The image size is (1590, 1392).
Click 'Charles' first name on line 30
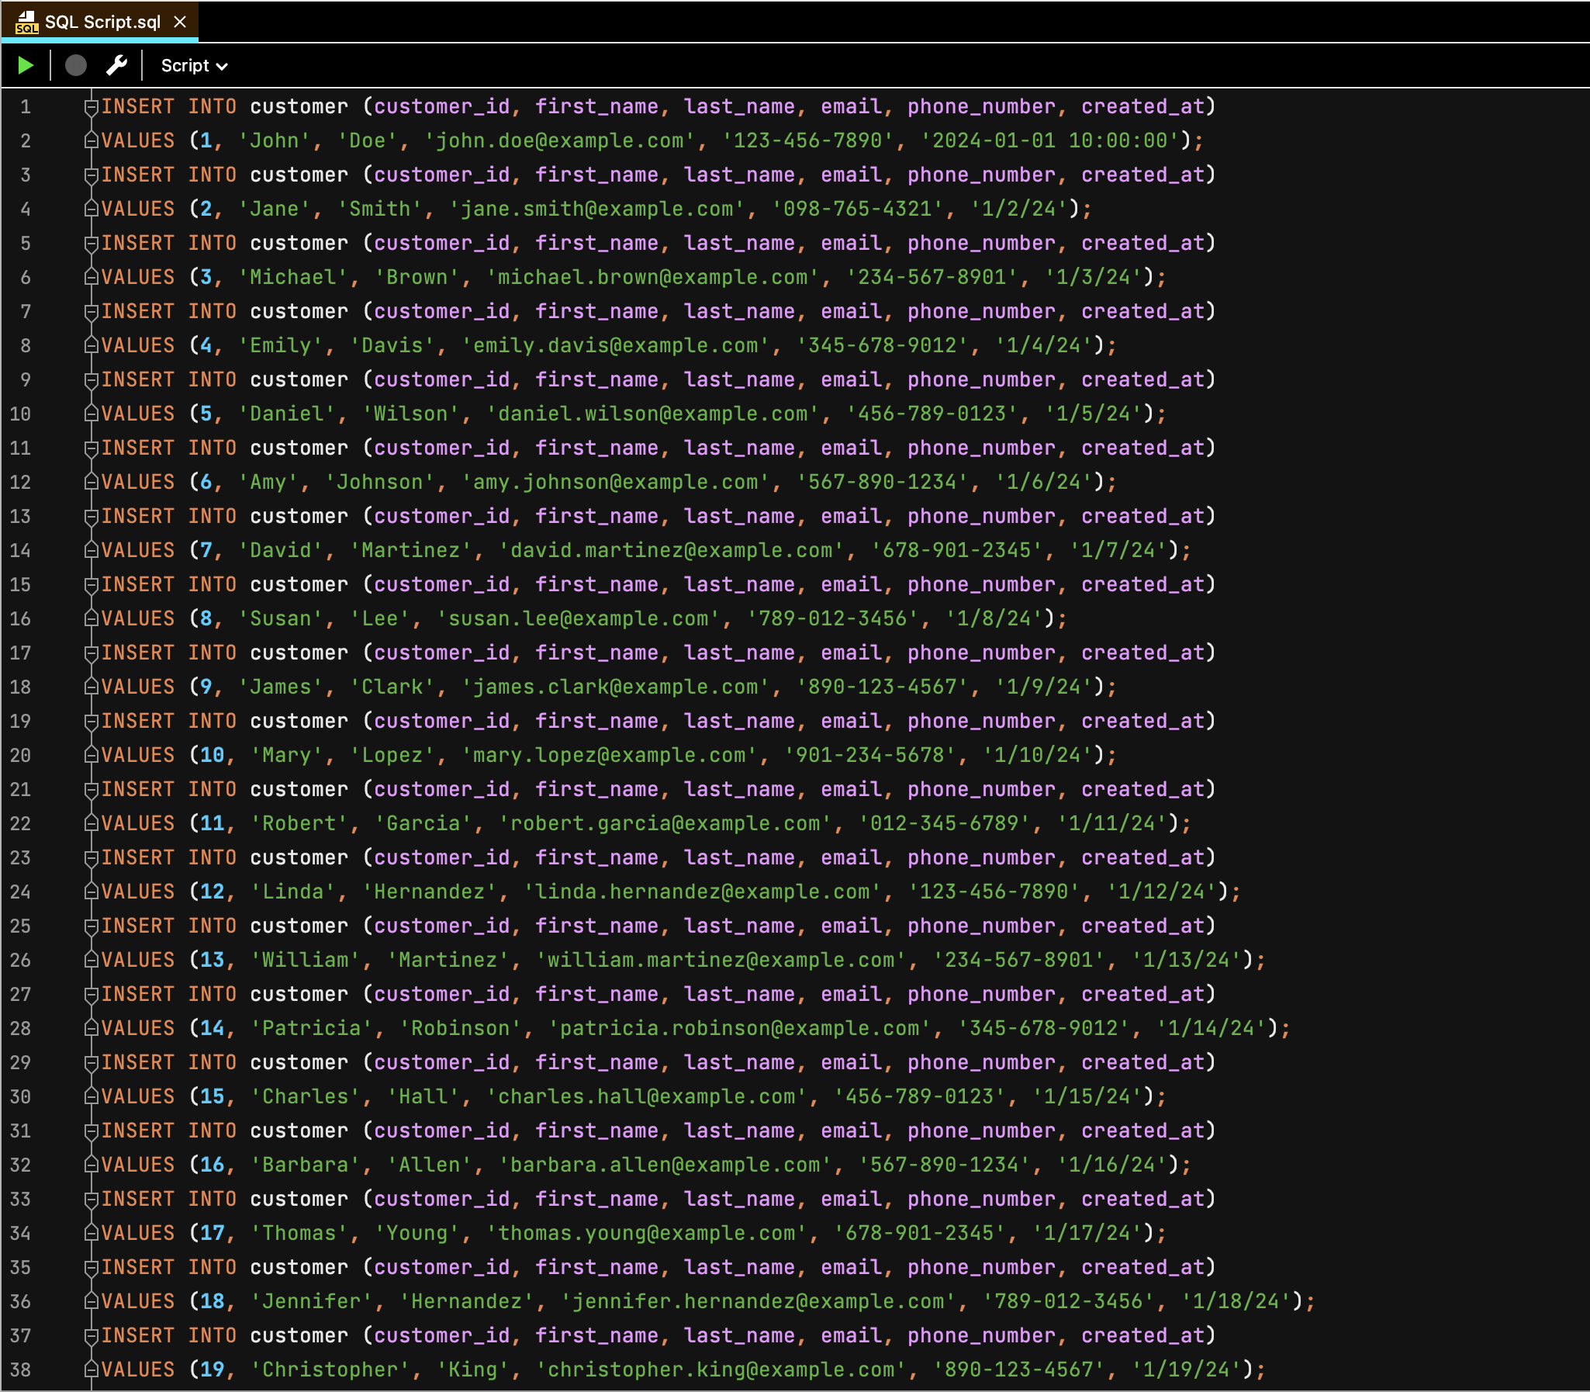click(305, 1098)
